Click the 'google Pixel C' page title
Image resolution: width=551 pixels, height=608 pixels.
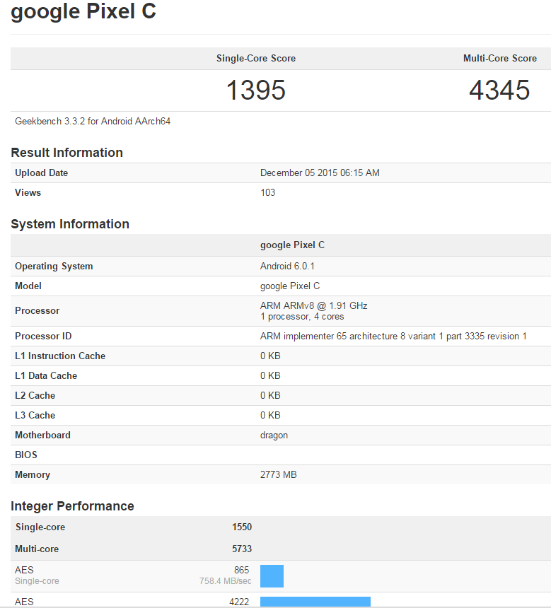coord(83,11)
